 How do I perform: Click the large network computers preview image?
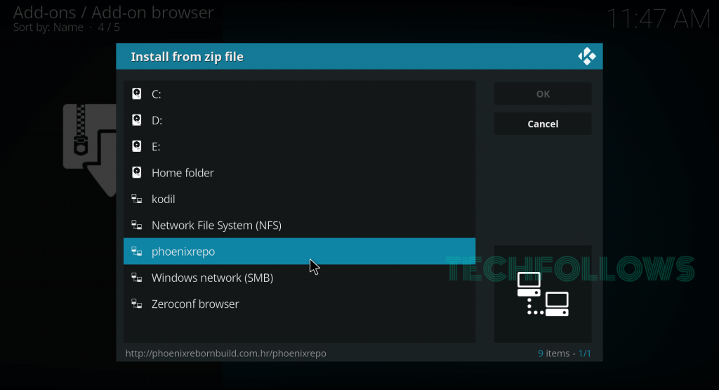543,294
